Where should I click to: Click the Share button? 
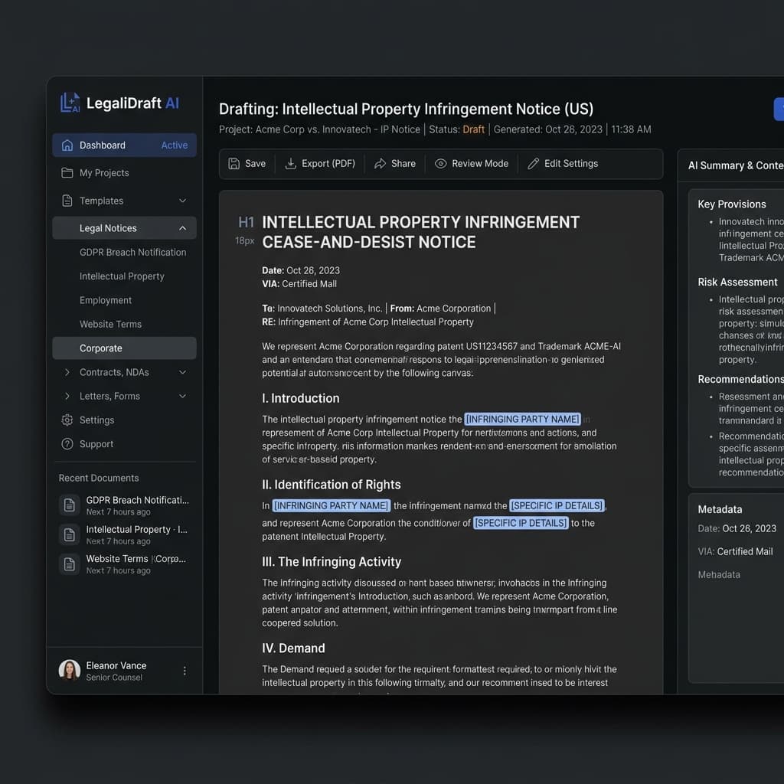[x=395, y=164]
